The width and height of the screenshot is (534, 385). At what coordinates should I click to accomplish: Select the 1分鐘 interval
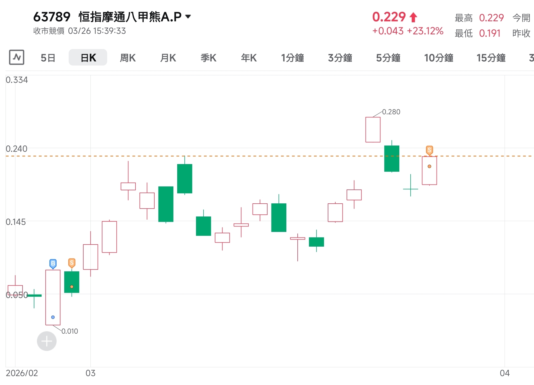(293, 58)
